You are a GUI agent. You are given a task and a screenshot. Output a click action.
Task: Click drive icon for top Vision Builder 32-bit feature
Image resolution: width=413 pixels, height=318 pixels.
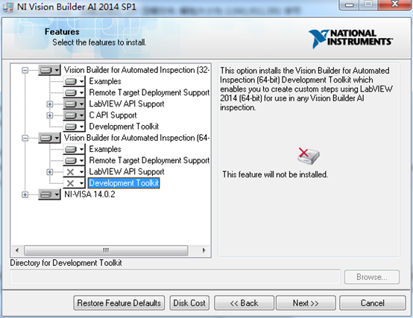click(x=49, y=70)
